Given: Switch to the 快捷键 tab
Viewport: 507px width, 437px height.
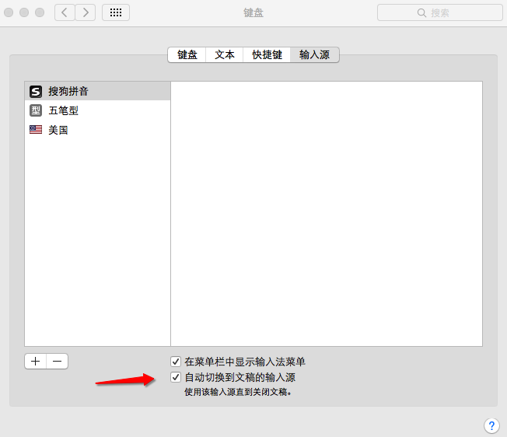Looking at the screenshot, I should pyautogui.click(x=267, y=54).
